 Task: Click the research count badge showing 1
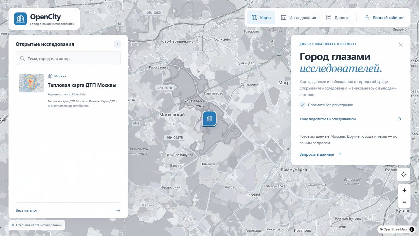point(117,44)
